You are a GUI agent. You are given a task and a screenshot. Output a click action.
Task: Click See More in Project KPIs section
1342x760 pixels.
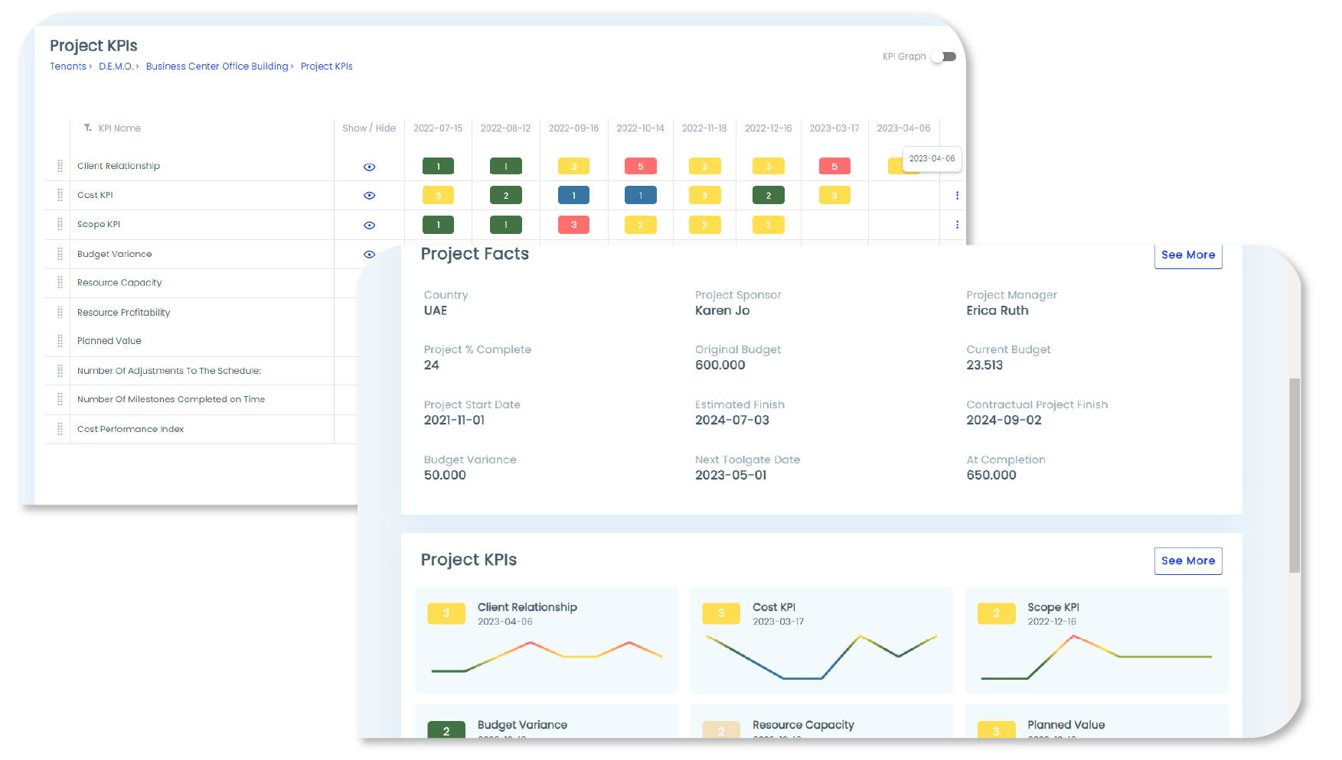coord(1187,560)
